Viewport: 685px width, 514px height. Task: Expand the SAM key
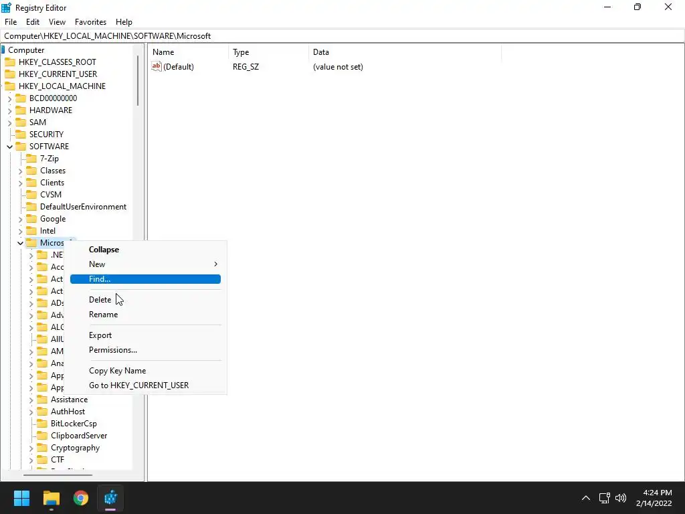point(9,123)
